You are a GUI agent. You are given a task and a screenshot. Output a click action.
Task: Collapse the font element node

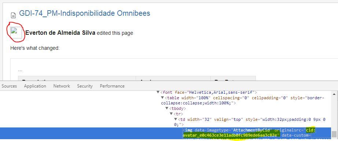pyautogui.click(x=158, y=92)
